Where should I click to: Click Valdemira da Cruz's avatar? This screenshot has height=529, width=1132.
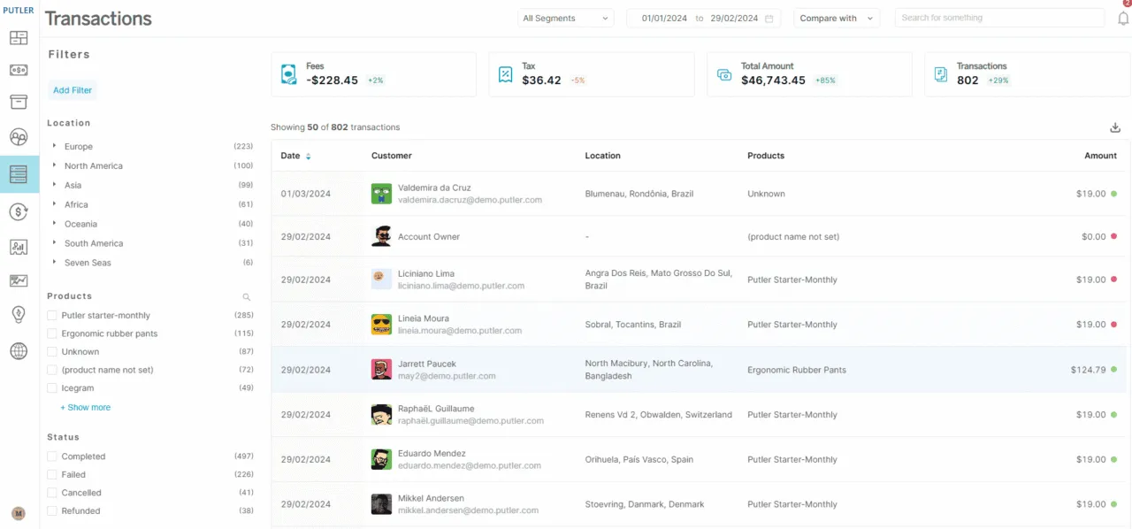coord(381,194)
